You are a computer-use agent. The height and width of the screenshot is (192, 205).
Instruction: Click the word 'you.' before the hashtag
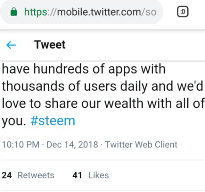[x=13, y=121]
